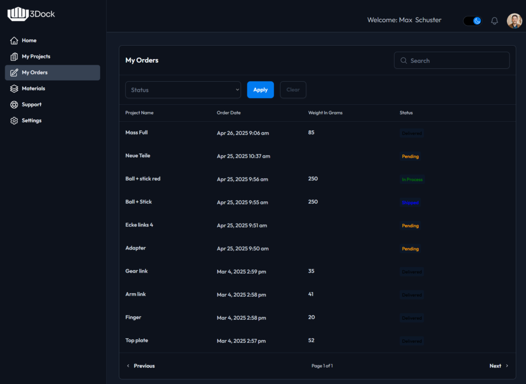Open notifications via the bell icon
Viewport: 526px width, 384px height.
[494, 21]
